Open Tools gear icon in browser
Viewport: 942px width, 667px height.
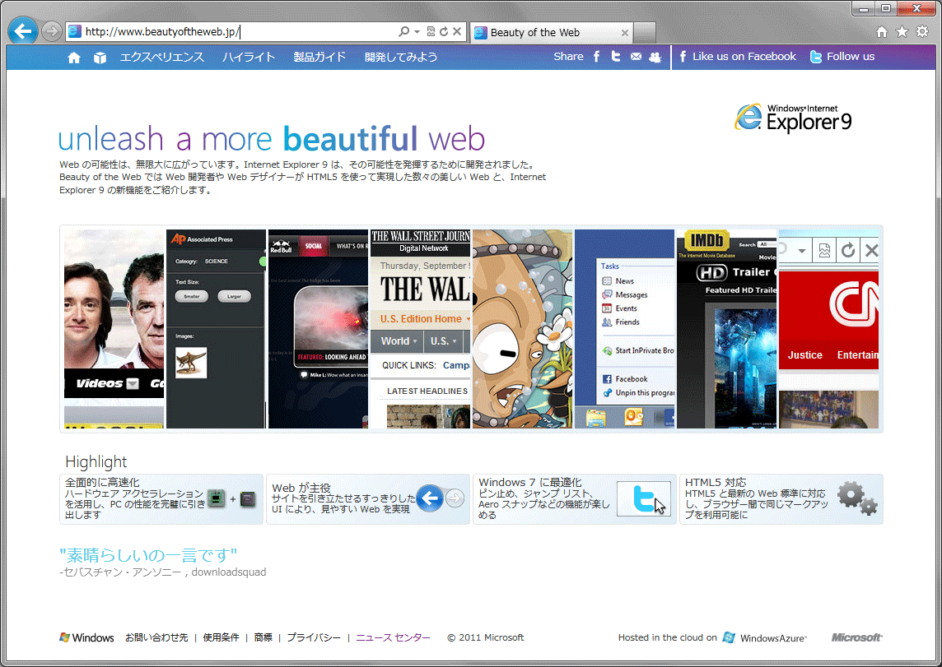(922, 32)
